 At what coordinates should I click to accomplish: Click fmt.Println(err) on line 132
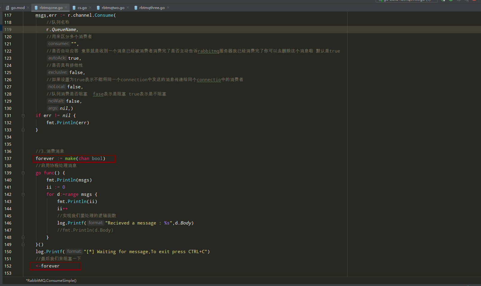pos(68,123)
